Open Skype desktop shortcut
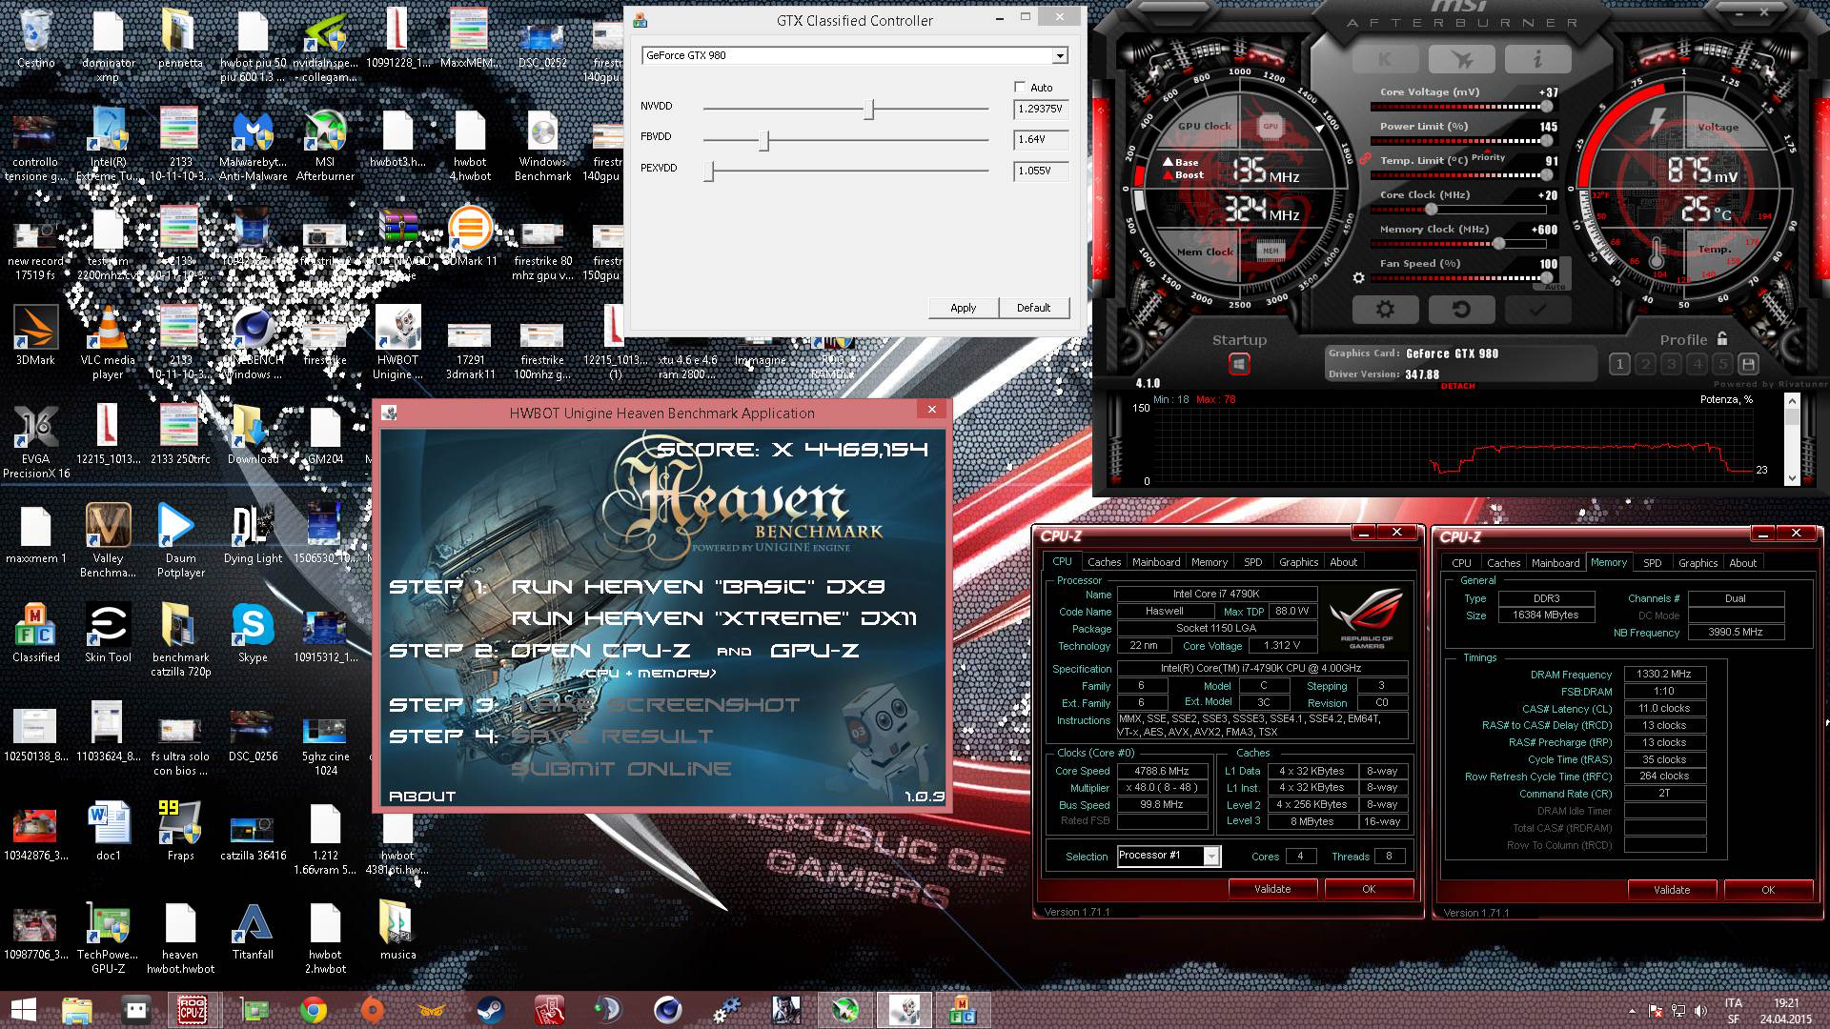Viewport: 1830px width, 1029px height. point(253,633)
